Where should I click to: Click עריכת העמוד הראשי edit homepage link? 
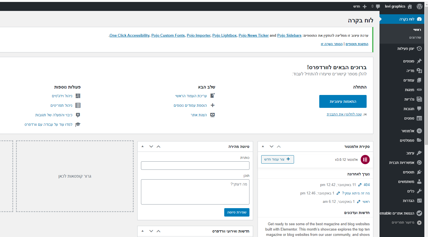(191, 96)
